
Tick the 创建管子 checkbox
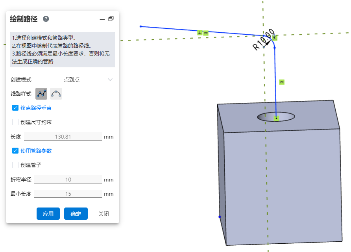tap(16, 165)
